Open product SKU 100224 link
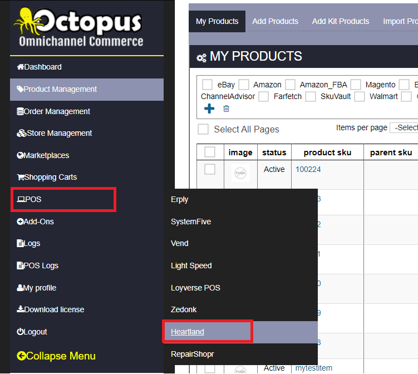Screen dimensions: 418x374 [x=308, y=170]
